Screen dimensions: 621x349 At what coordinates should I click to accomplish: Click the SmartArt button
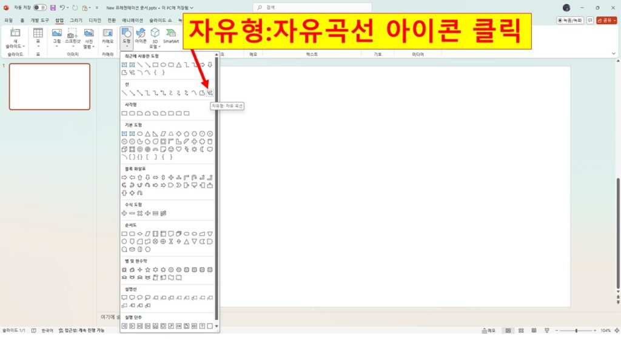pos(170,36)
